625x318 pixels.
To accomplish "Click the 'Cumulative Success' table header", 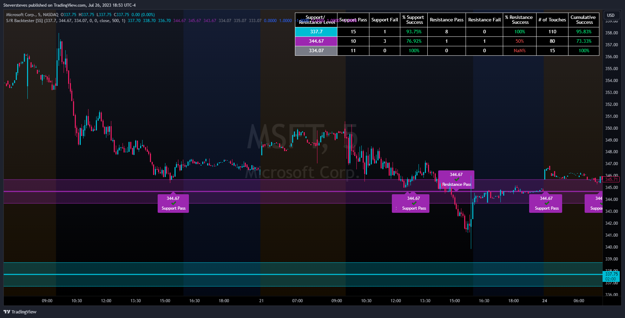I will [584, 20].
